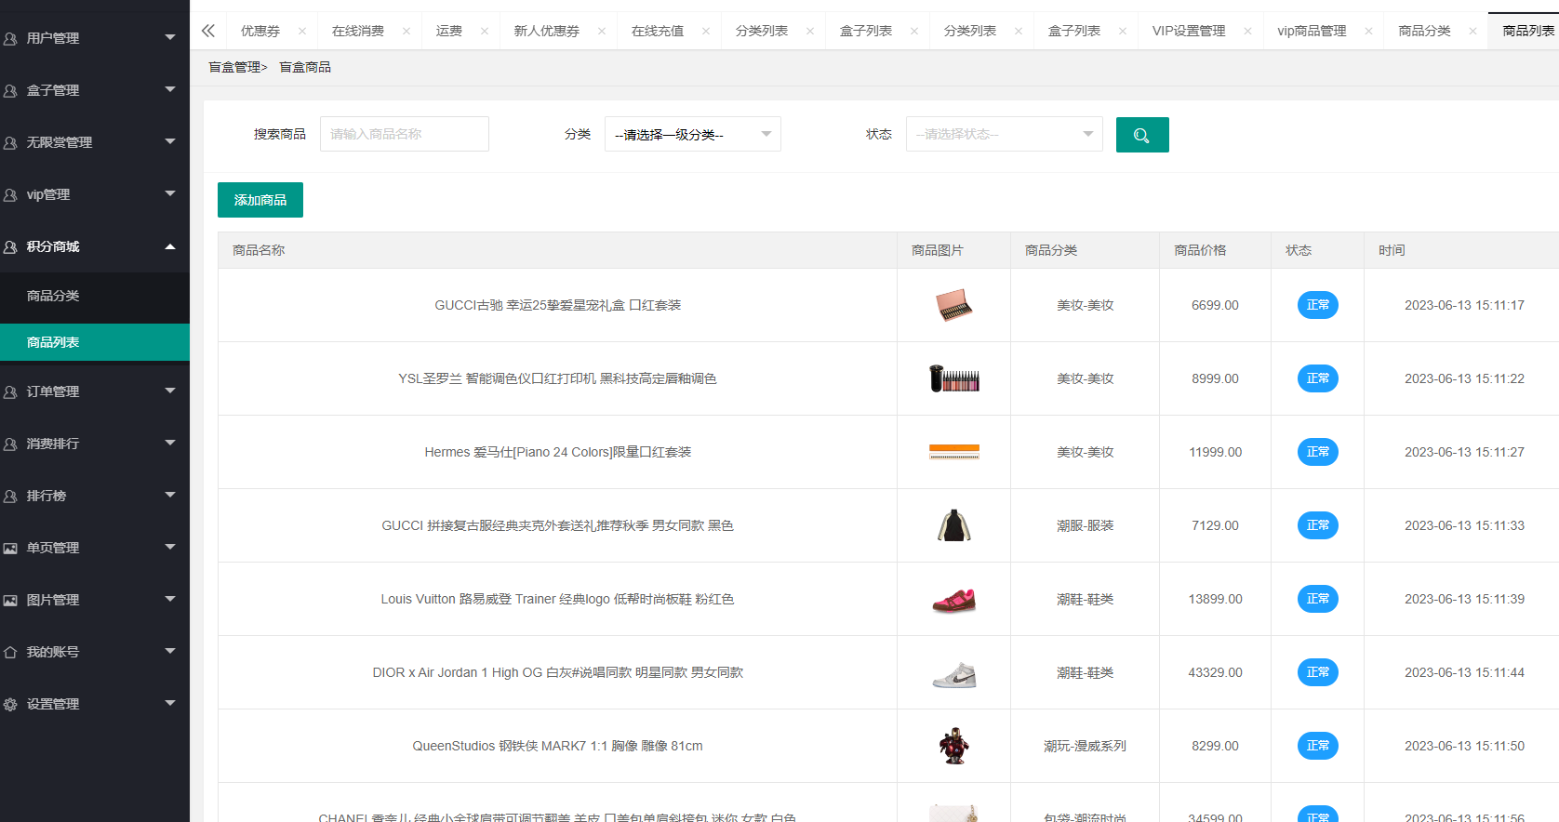Click price 43329.00 cell
The width and height of the screenshot is (1559, 822).
point(1215,672)
